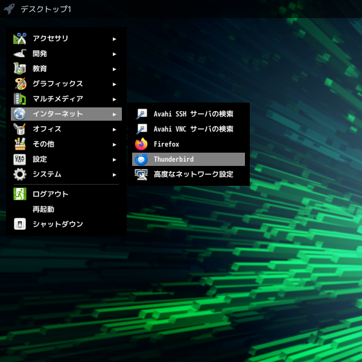This screenshot has width=362, height=362.
Task: Click the Avahi SSH search icon
Action: 141,114
